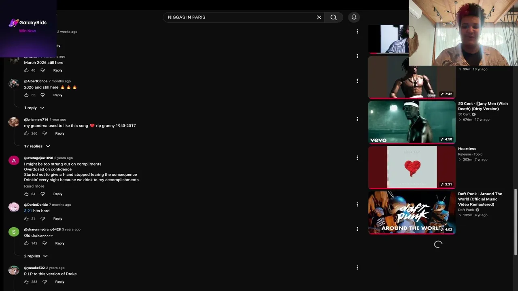Open the @sharenmedrano6428 username link

click(x=42, y=230)
